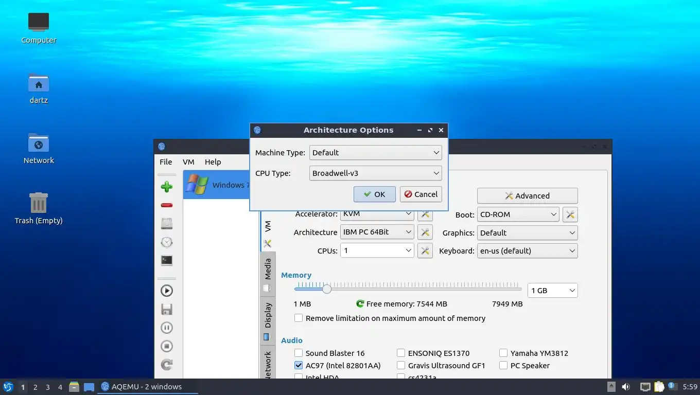This screenshot has height=395, width=700.
Task: Open the Trash (Empty) desktop icon
Action: pos(39,208)
